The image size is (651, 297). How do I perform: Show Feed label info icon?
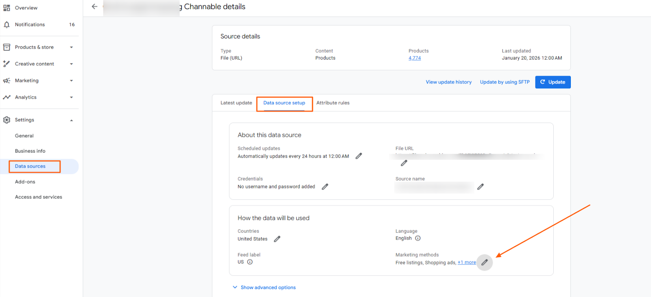pos(250,262)
